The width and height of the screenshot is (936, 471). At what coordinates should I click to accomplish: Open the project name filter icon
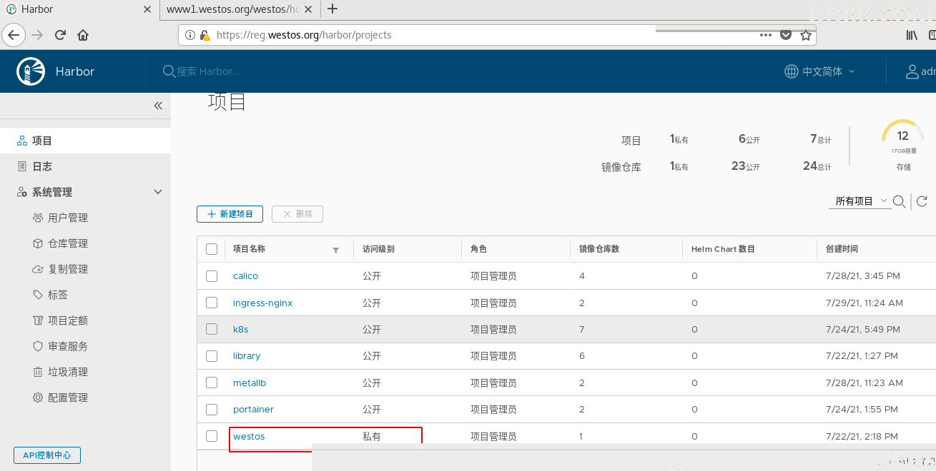click(336, 250)
